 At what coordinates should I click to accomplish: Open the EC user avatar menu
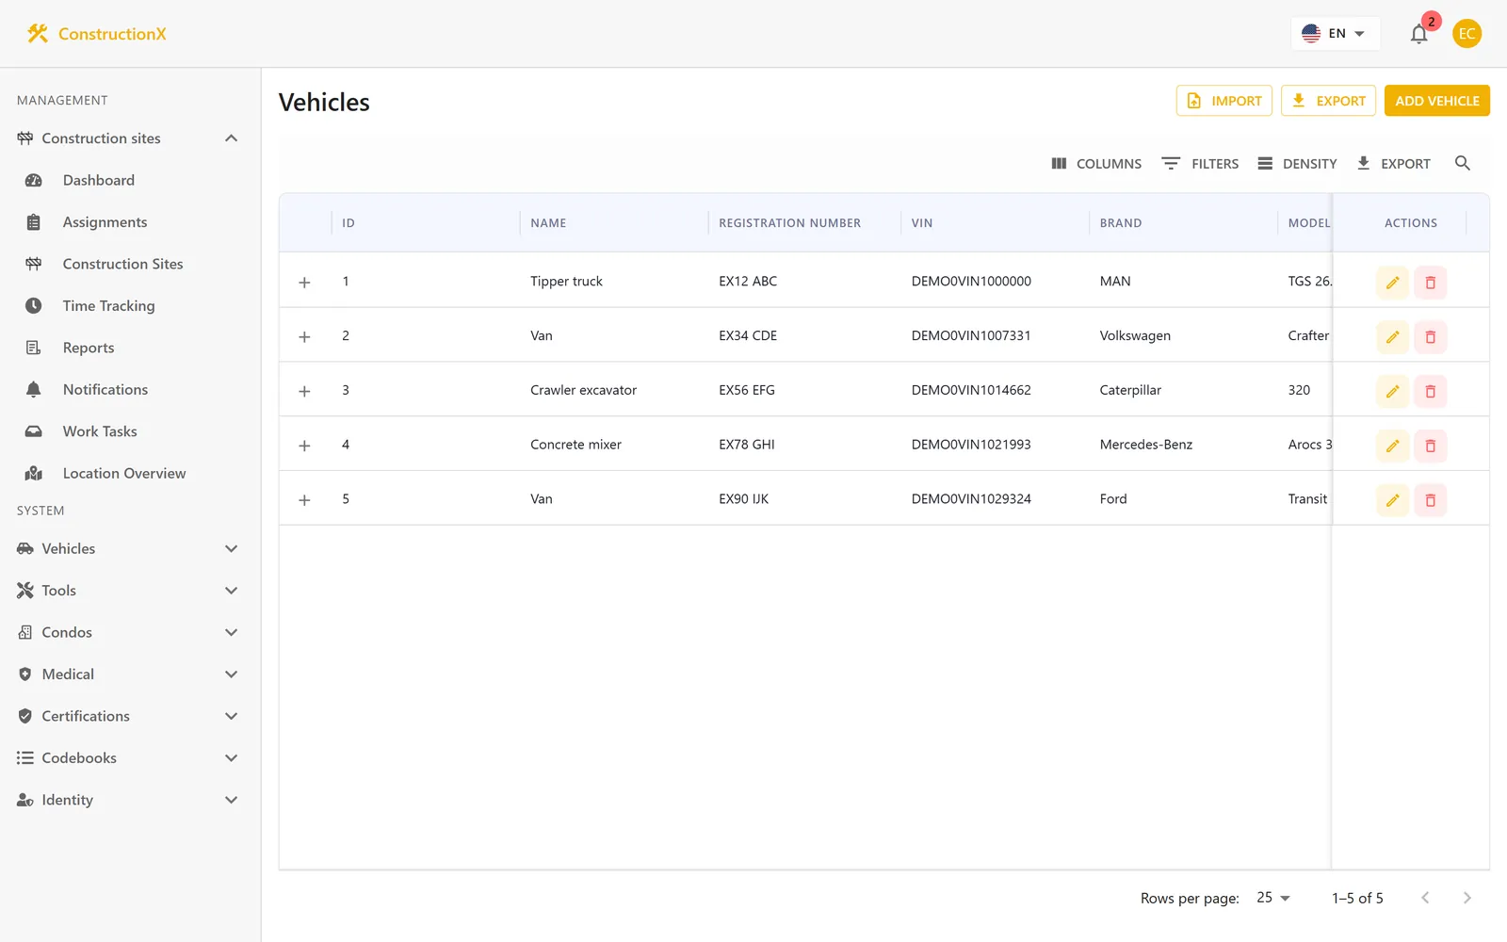tap(1466, 34)
